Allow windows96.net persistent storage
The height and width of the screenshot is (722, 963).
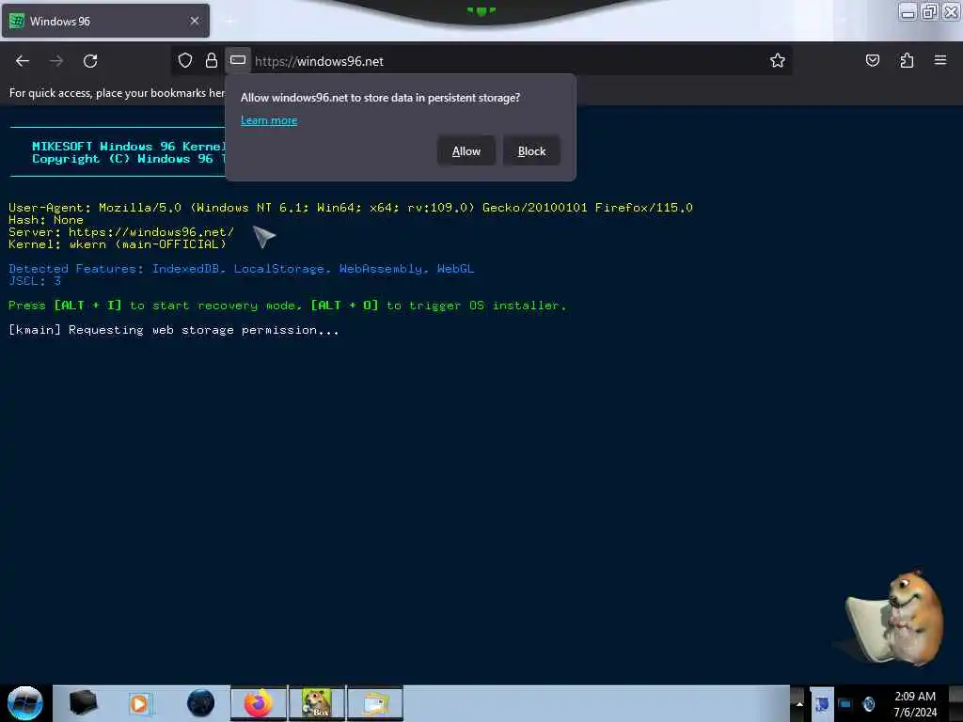[x=466, y=151]
